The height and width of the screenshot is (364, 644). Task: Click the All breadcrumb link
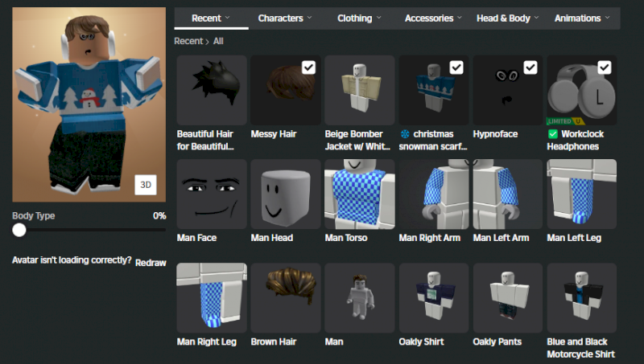218,41
